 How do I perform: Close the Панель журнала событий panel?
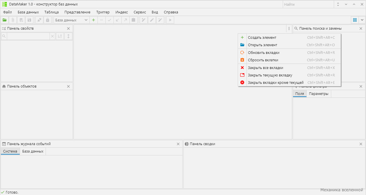tap(178, 144)
